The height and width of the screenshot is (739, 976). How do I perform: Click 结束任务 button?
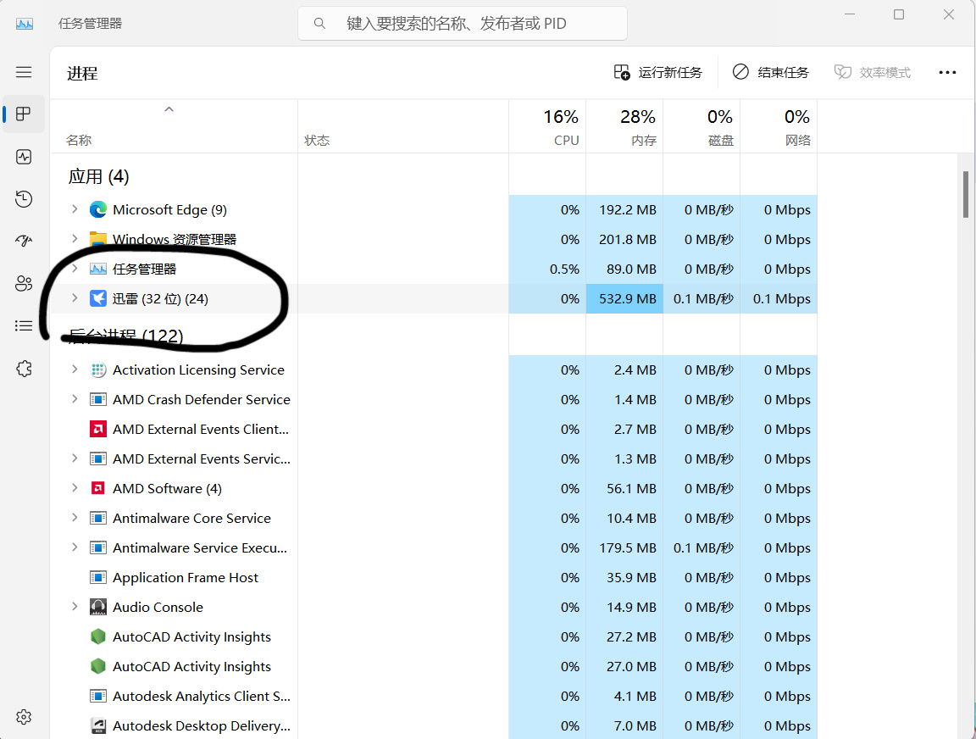pyautogui.click(x=771, y=73)
